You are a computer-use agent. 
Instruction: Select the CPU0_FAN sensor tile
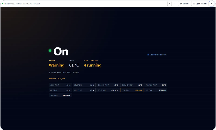click(x=108, y=90)
